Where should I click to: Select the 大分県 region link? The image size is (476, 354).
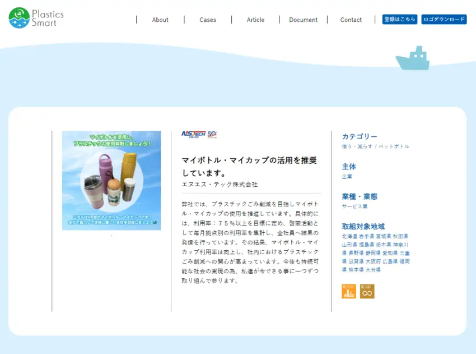tap(373, 270)
